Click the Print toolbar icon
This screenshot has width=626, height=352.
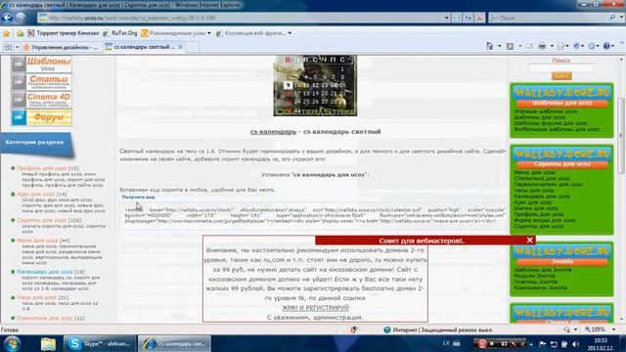click(x=542, y=46)
